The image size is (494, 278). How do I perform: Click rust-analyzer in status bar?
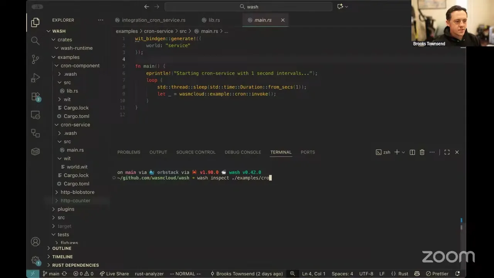[x=149, y=273]
